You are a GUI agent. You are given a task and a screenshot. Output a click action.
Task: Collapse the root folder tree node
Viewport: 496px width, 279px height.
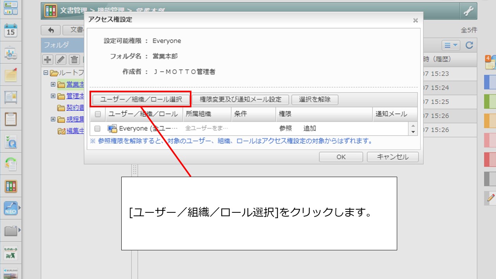(x=46, y=73)
